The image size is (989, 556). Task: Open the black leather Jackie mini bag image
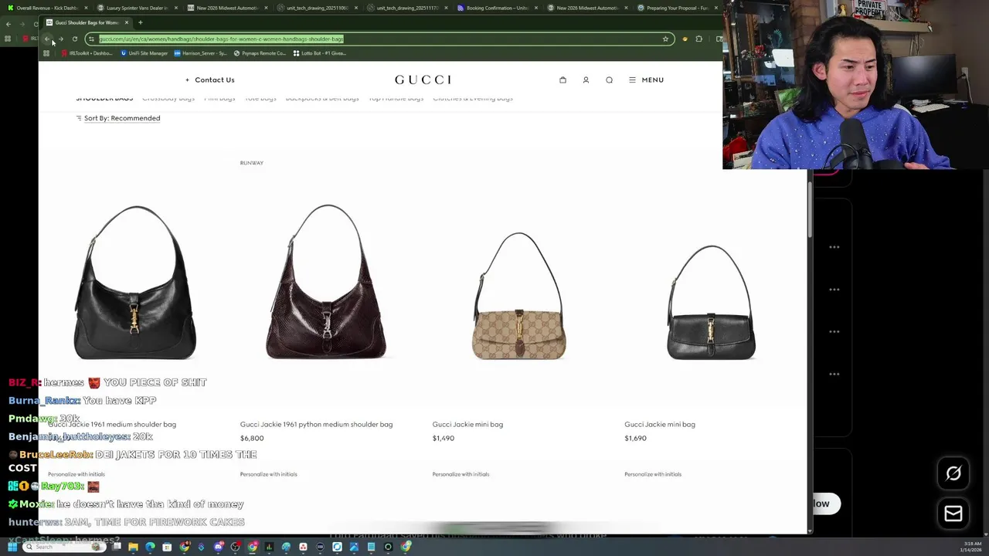click(x=711, y=302)
